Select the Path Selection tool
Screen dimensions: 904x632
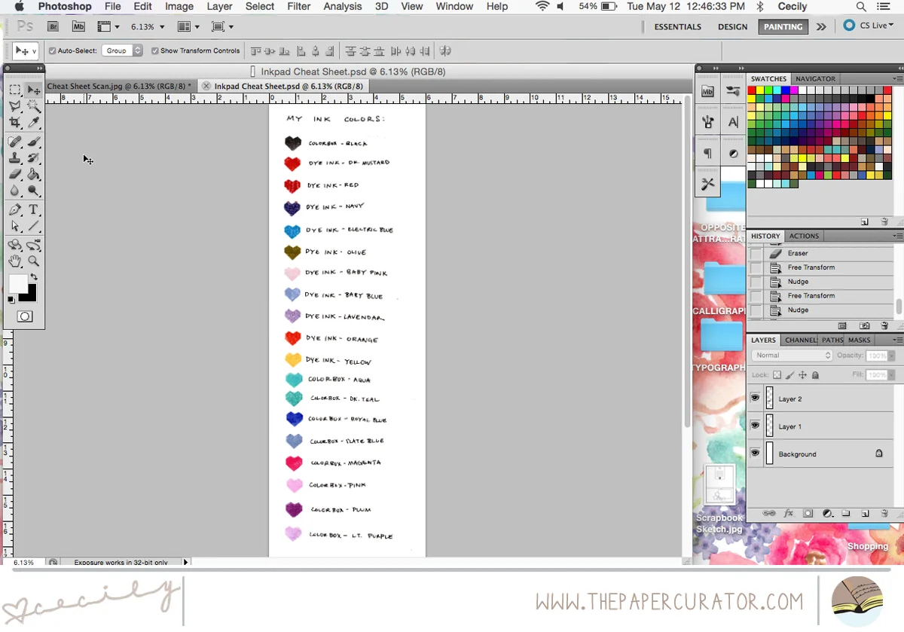(14, 226)
